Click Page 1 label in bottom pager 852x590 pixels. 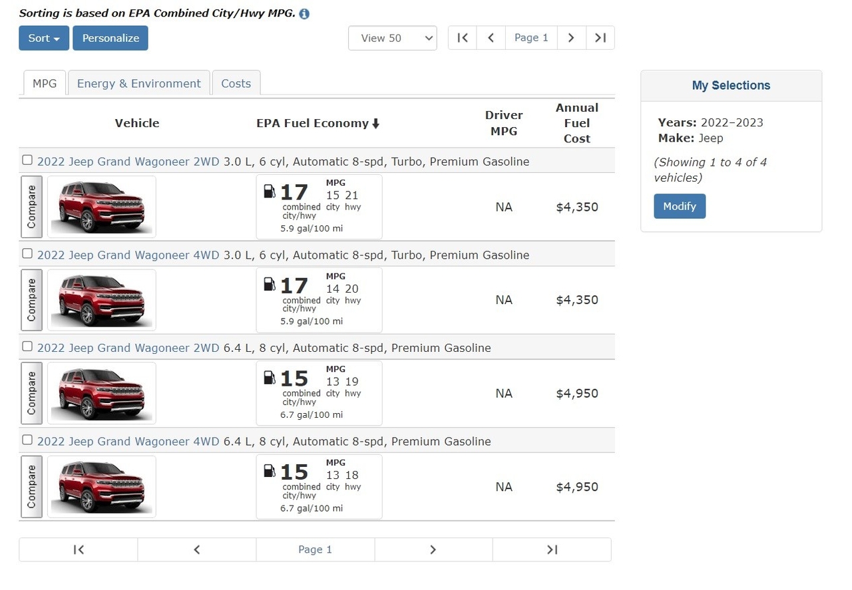pos(315,549)
